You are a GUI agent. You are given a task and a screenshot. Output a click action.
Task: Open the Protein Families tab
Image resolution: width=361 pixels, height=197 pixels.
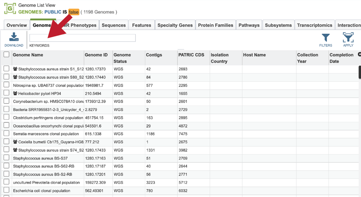tap(215, 25)
